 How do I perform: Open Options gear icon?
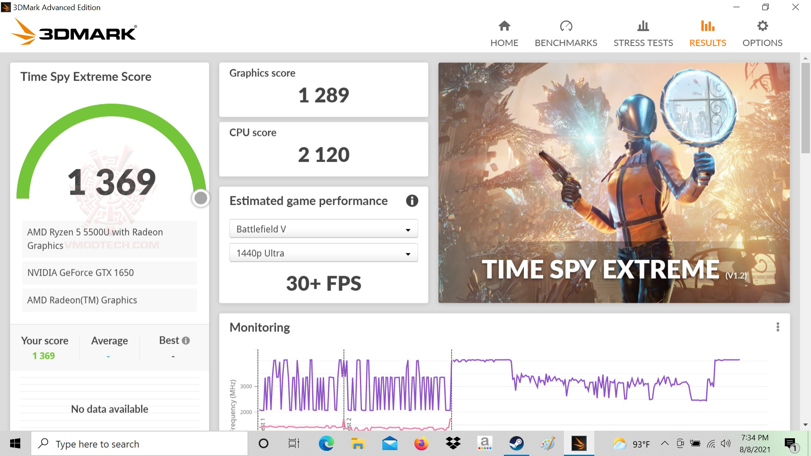tap(762, 26)
